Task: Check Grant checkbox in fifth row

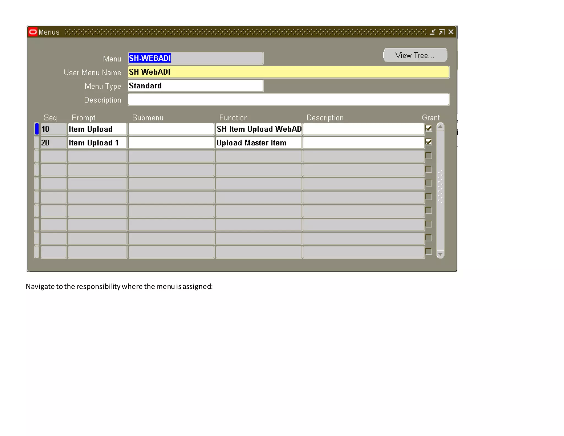Action: 429,183
